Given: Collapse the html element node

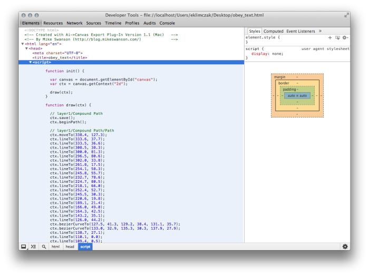Looking at the screenshot, I should [23, 44].
